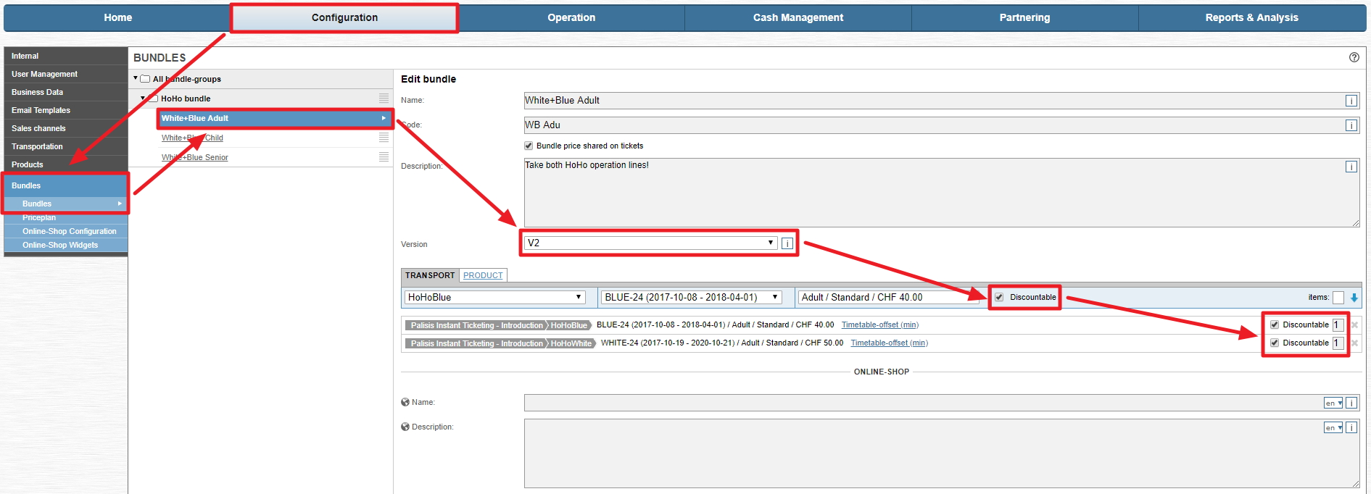Viewport: 1371px width, 494px height.
Task: Remove the HoHoBlue transport row with X
Action: click(1354, 325)
